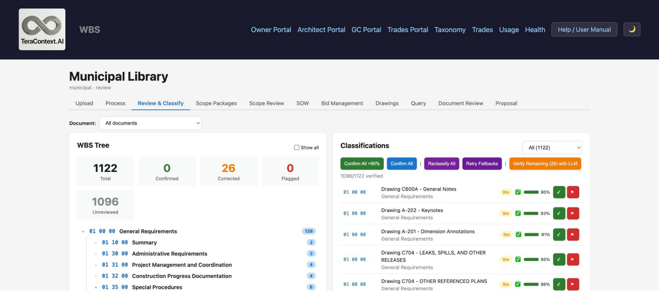Open the Document Review tab
Viewport: 659px width, 293px height.
coord(461,103)
